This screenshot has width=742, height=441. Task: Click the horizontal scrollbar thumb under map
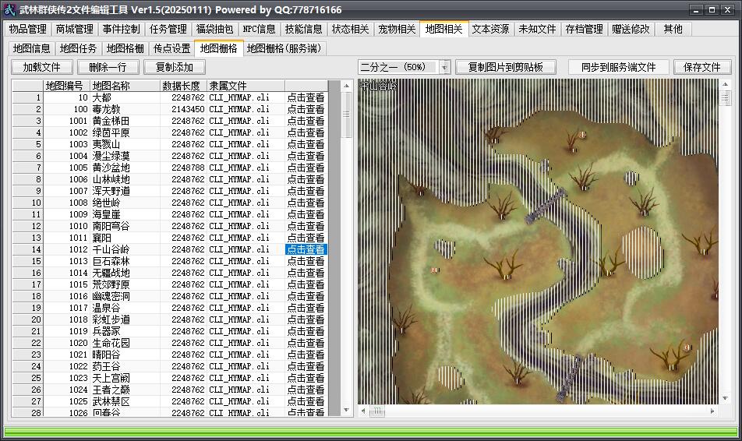[377, 411]
